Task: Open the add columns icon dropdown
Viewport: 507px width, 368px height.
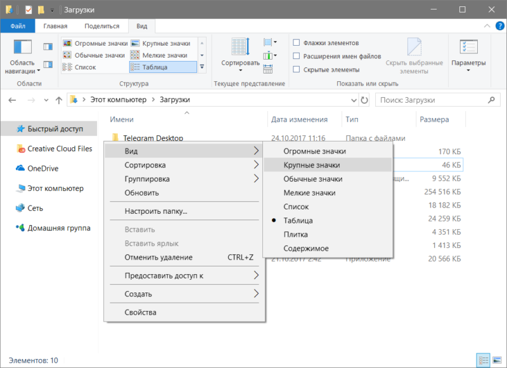Action: [x=270, y=56]
